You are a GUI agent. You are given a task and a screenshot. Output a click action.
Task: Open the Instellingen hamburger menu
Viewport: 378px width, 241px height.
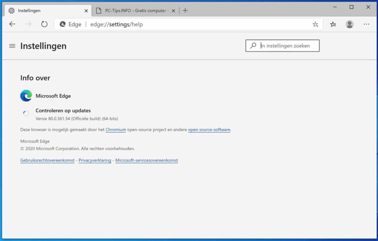click(x=12, y=46)
